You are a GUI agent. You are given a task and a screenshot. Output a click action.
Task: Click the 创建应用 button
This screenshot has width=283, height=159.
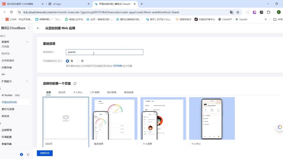coord(45,153)
